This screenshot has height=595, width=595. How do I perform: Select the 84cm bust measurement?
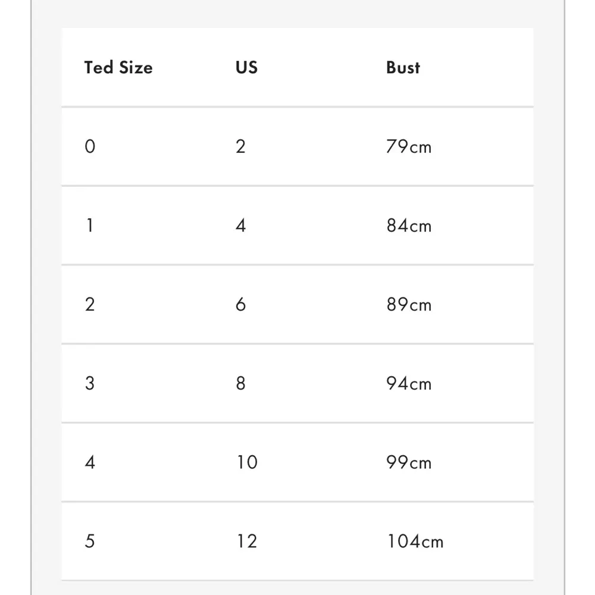[x=408, y=226]
